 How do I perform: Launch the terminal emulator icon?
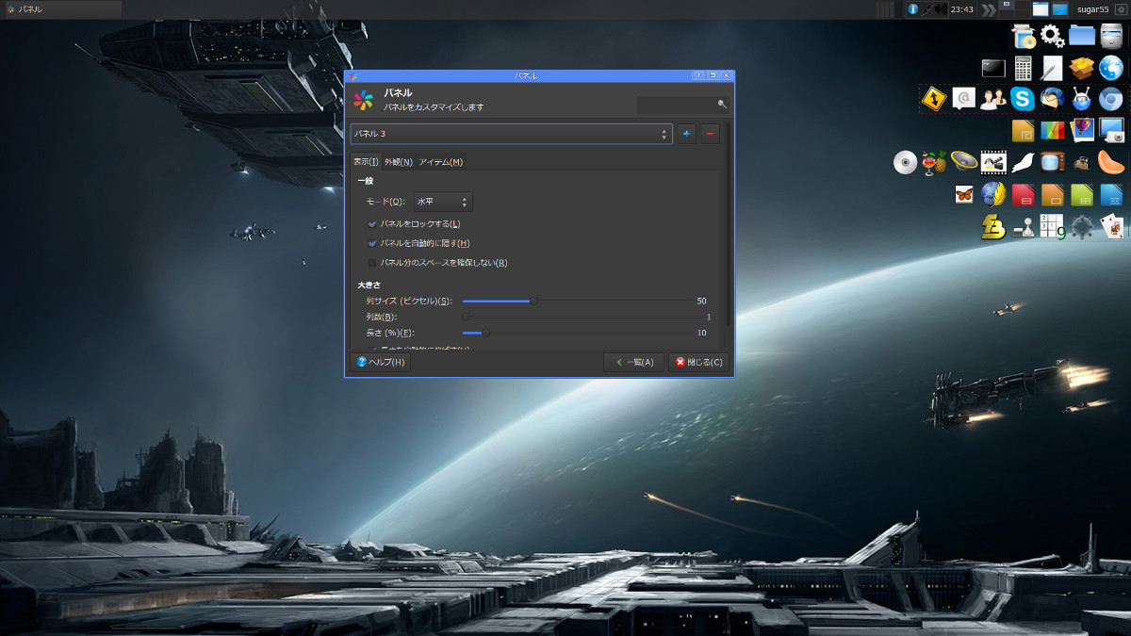pyautogui.click(x=994, y=68)
